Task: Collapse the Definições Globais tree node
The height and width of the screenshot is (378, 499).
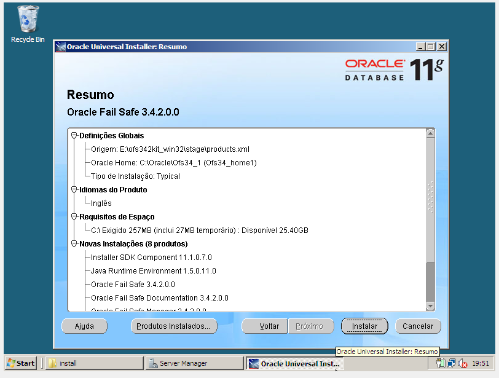Action: point(74,135)
